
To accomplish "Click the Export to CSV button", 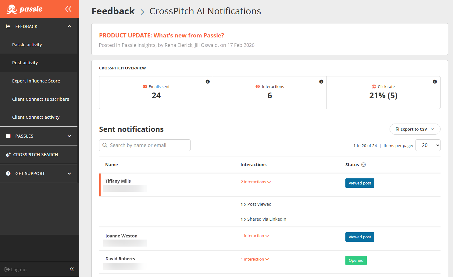I will pos(415,129).
